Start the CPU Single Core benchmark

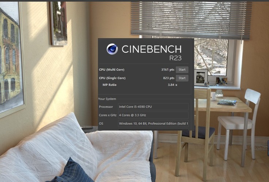(182, 78)
